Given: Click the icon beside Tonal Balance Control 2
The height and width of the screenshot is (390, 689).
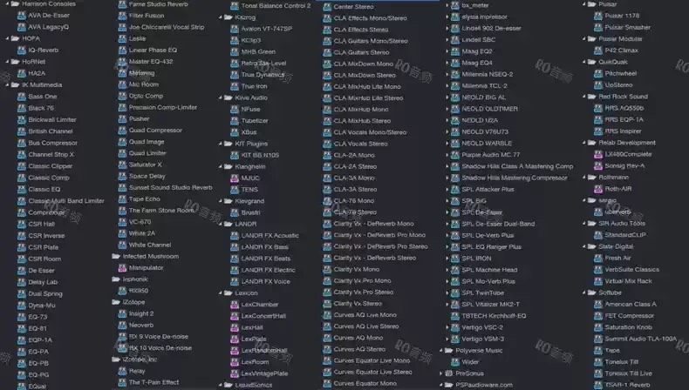Looking at the screenshot, I should [x=235, y=6].
